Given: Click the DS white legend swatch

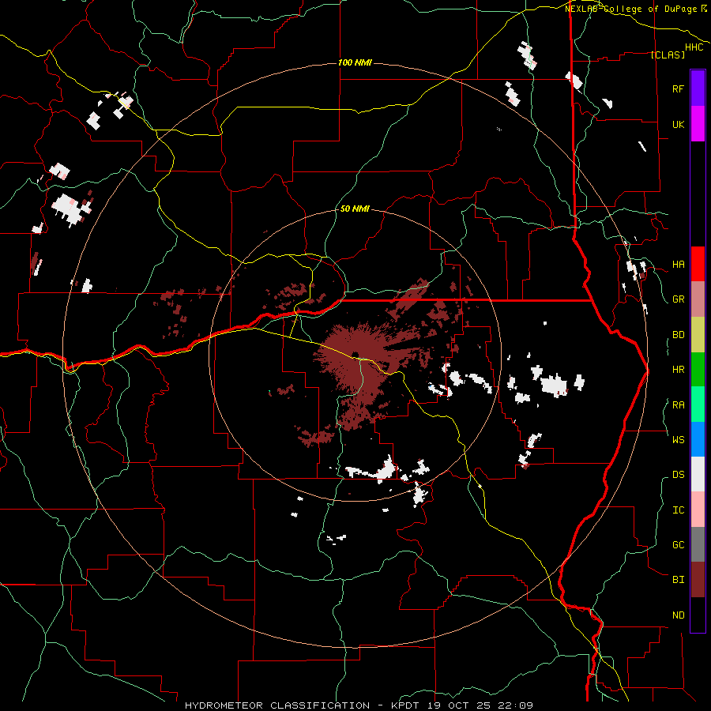Looking at the screenshot, I should pyautogui.click(x=698, y=474).
